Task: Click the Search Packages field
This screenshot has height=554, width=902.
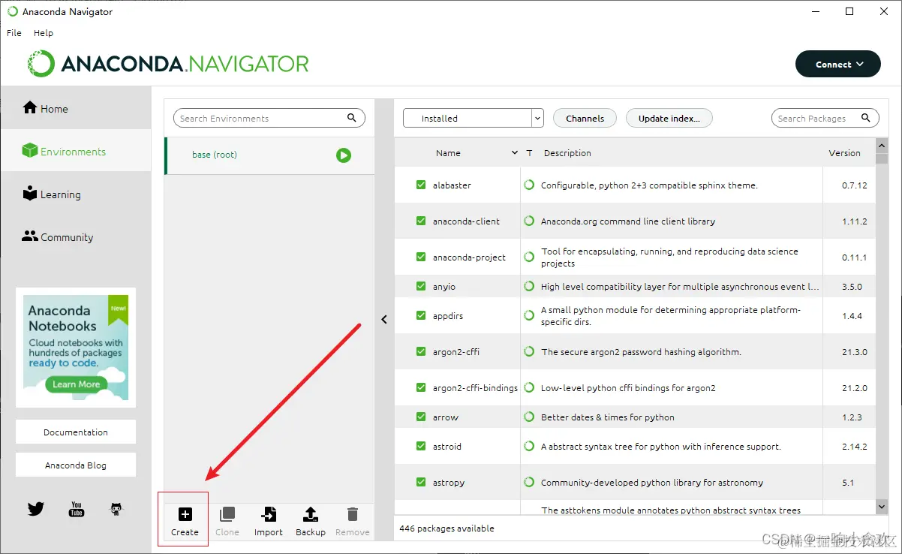Action: coord(825,118)
